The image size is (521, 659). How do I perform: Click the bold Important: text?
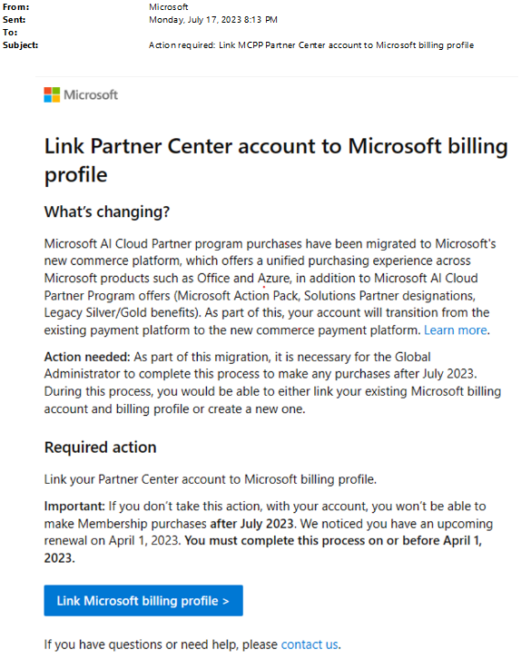[74, 506]
